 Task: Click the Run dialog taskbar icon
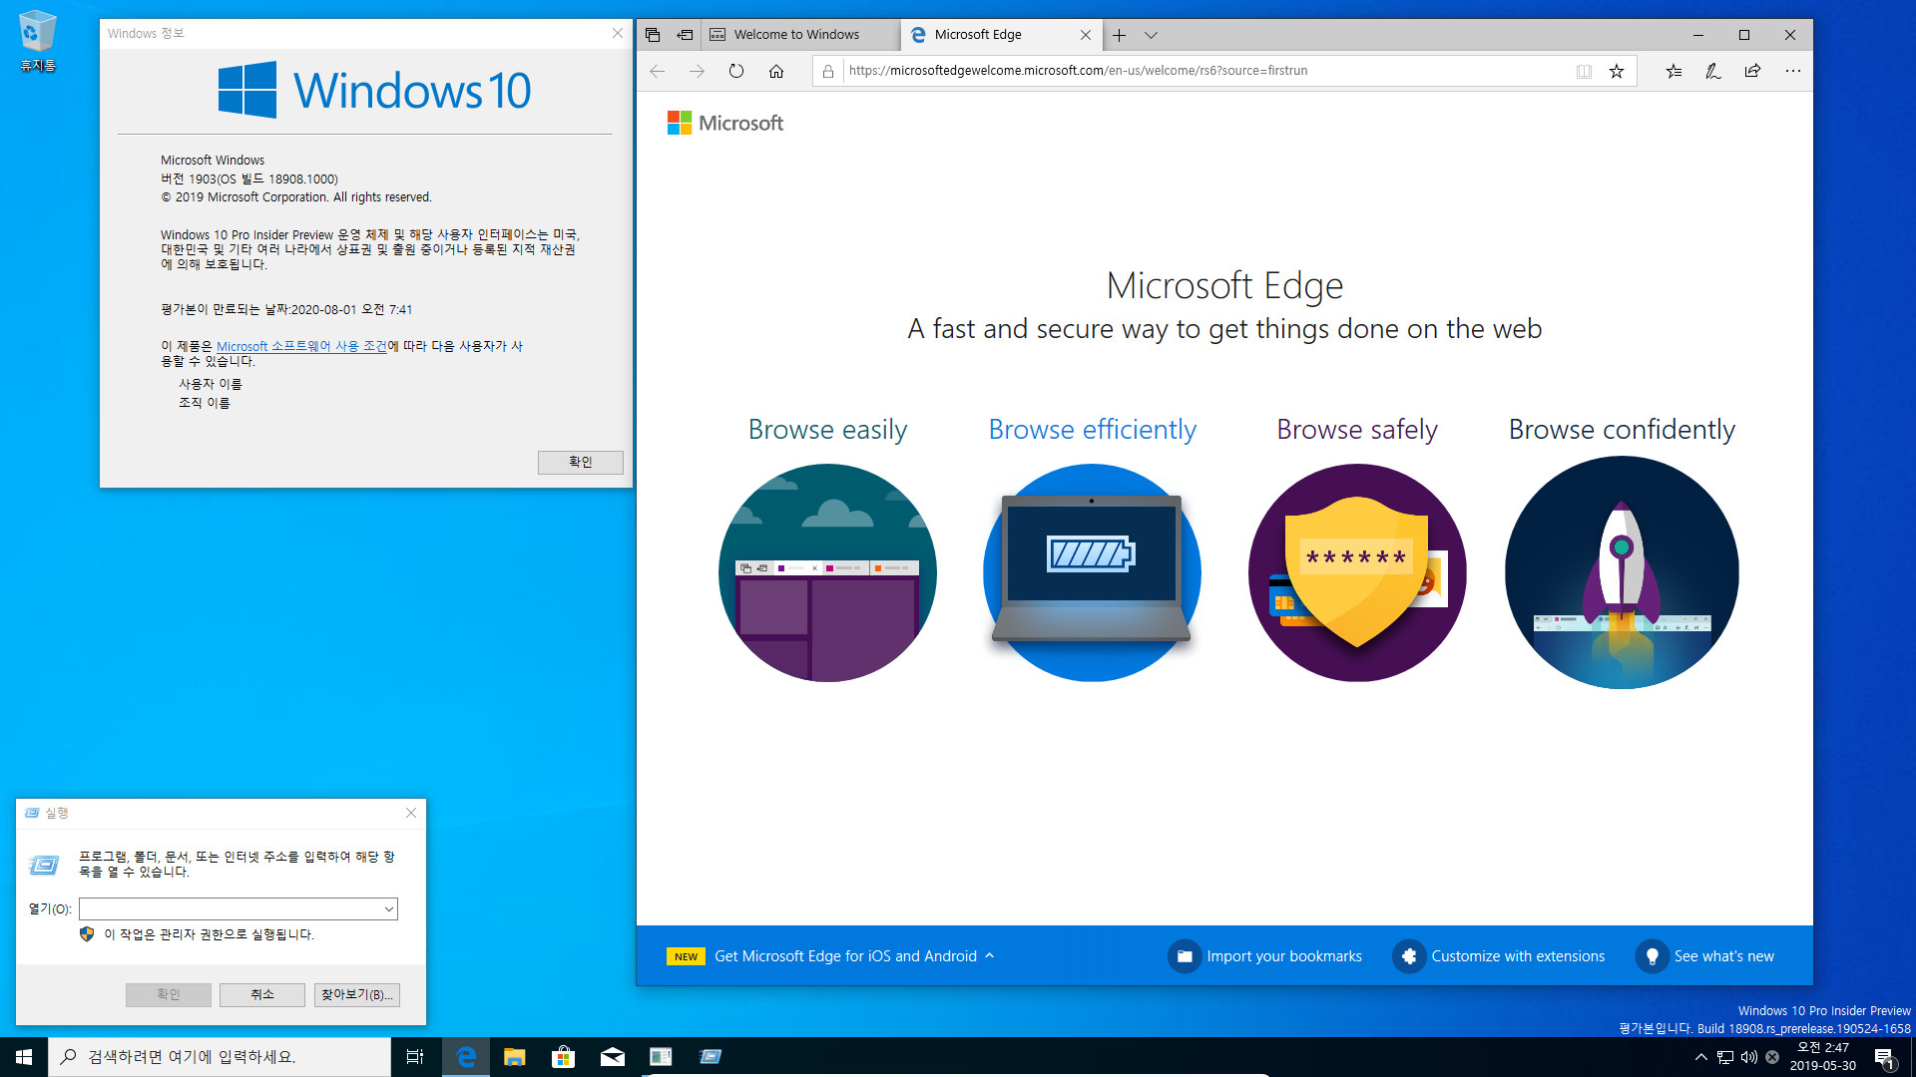pos(710,1057)
